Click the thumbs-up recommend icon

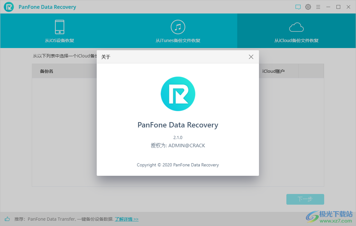[7, 219]
